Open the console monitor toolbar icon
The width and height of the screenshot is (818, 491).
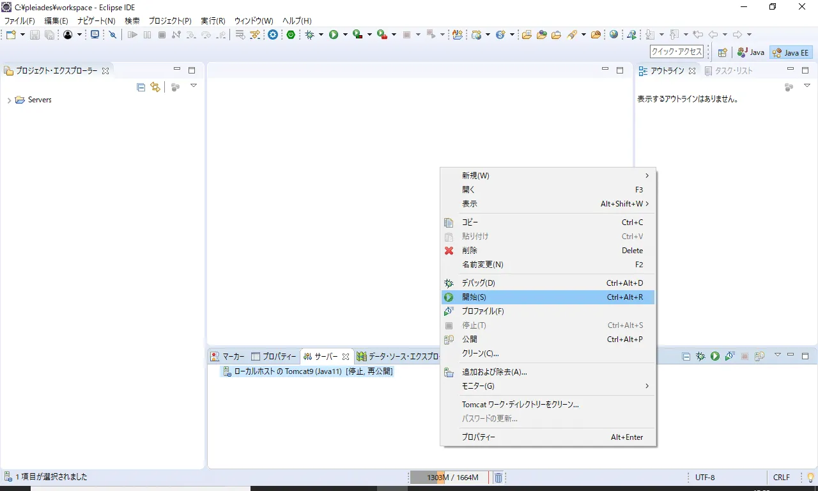95,35
